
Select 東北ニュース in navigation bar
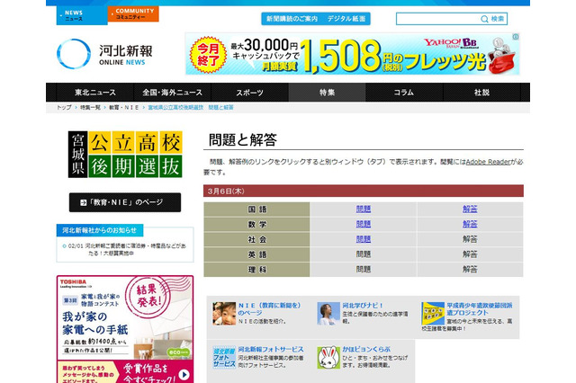[95, 93]
